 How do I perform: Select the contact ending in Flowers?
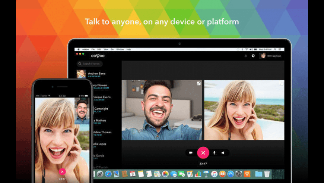pos(101,86)
